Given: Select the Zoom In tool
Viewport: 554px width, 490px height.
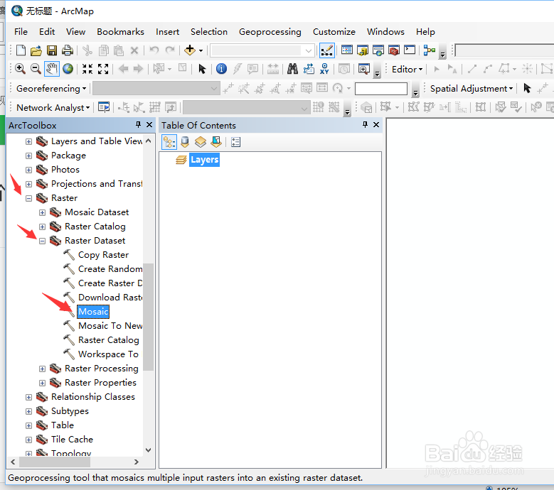Looking at the screenshot, I should point(20,69).
